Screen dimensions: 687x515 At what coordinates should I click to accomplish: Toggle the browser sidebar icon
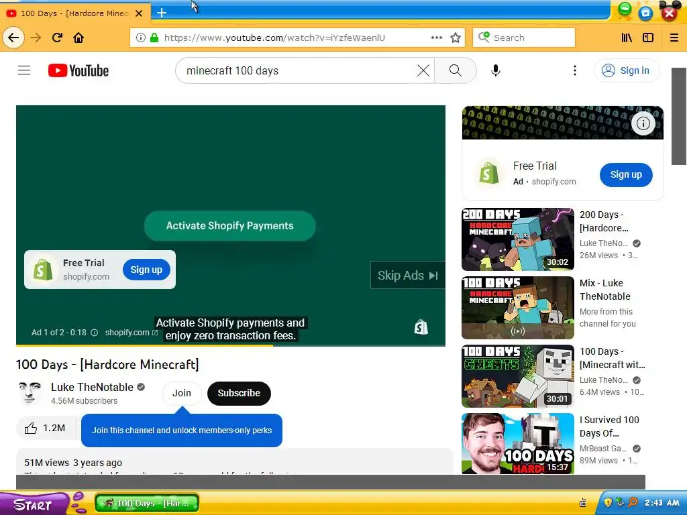point(648,38)
